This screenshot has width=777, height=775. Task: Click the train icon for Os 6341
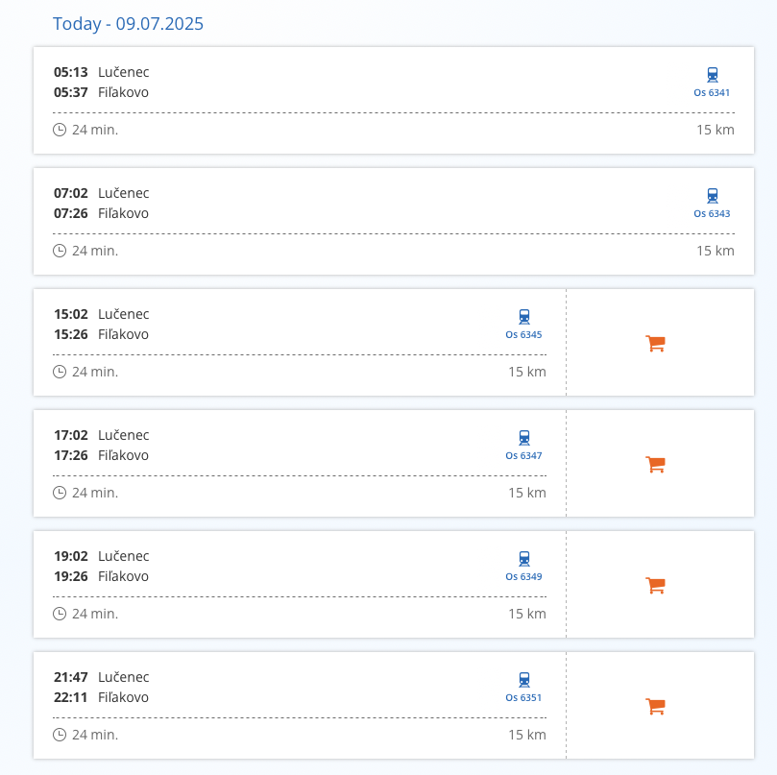[712, 75]
